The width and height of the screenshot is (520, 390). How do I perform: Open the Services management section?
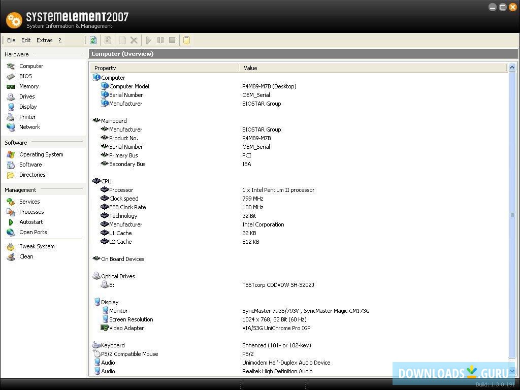pyautogui.click(x=29, y=202)
